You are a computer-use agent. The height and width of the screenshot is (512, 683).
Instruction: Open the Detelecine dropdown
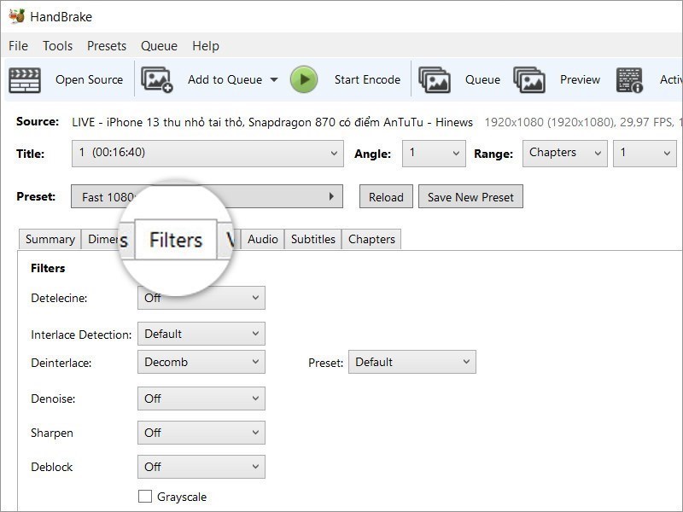(x=201, y=298)
